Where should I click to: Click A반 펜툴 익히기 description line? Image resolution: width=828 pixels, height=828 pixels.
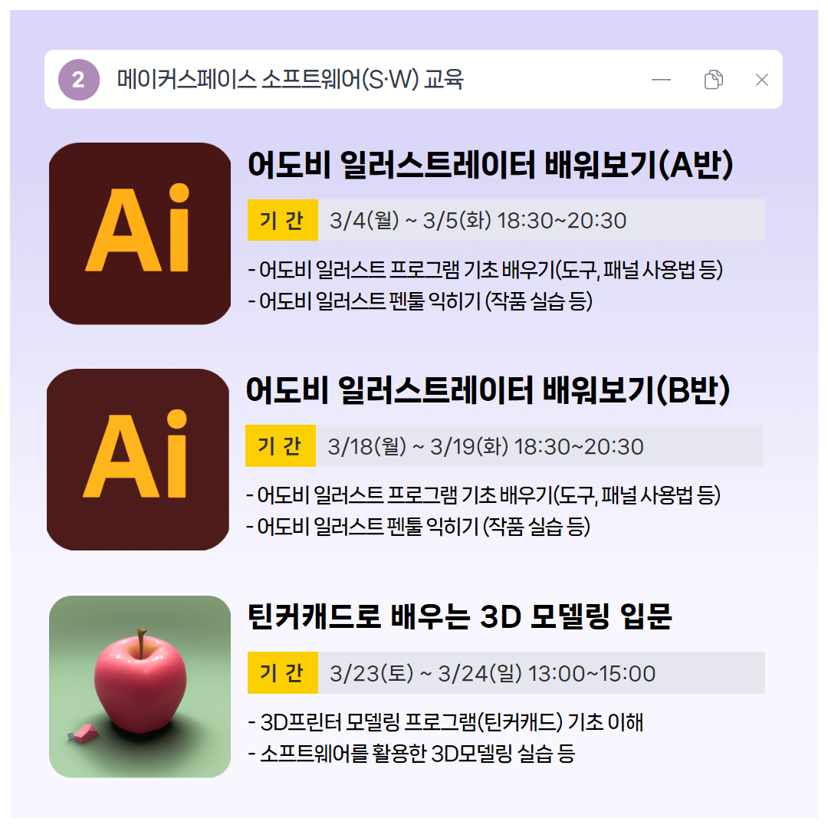(x=420, y=301)
